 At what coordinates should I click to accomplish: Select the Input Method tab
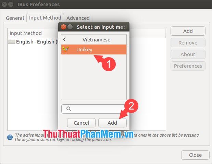[45, 18]
